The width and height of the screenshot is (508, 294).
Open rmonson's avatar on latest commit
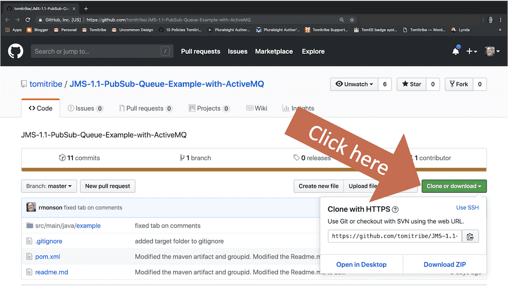click(31, 207)
